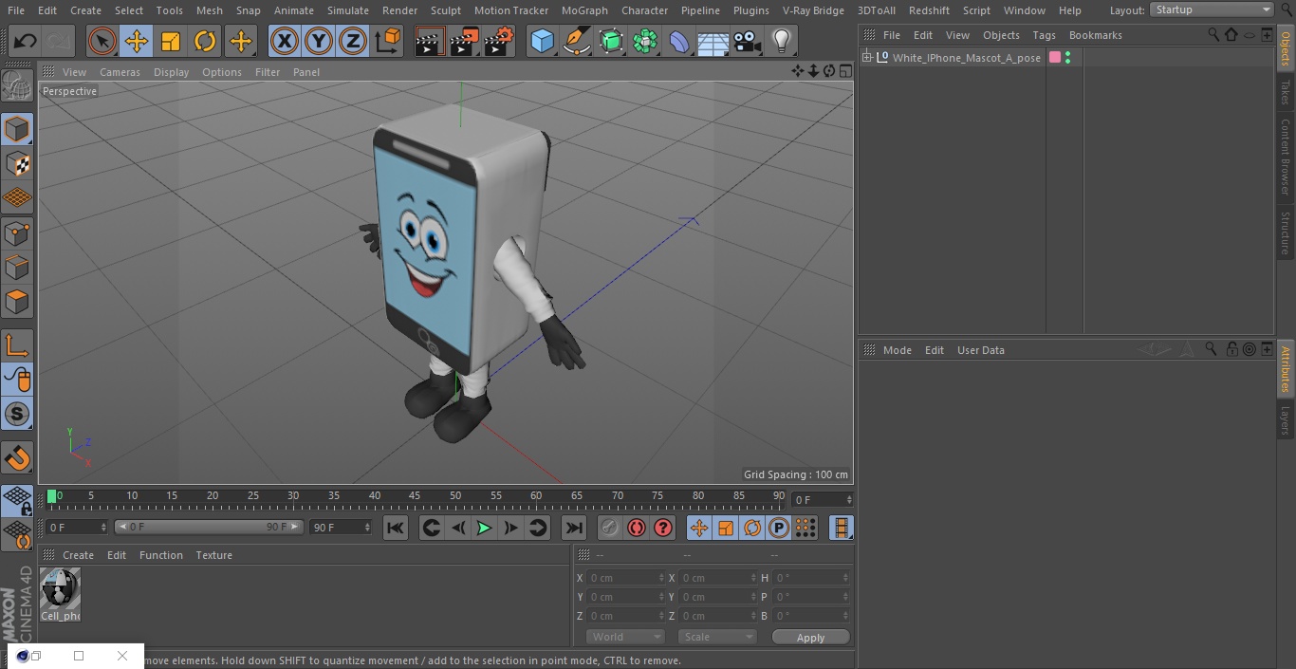The height and width of the screenshot is (669, 1296).
Task: Toggle X axis lock
Action: click(285, 41)
